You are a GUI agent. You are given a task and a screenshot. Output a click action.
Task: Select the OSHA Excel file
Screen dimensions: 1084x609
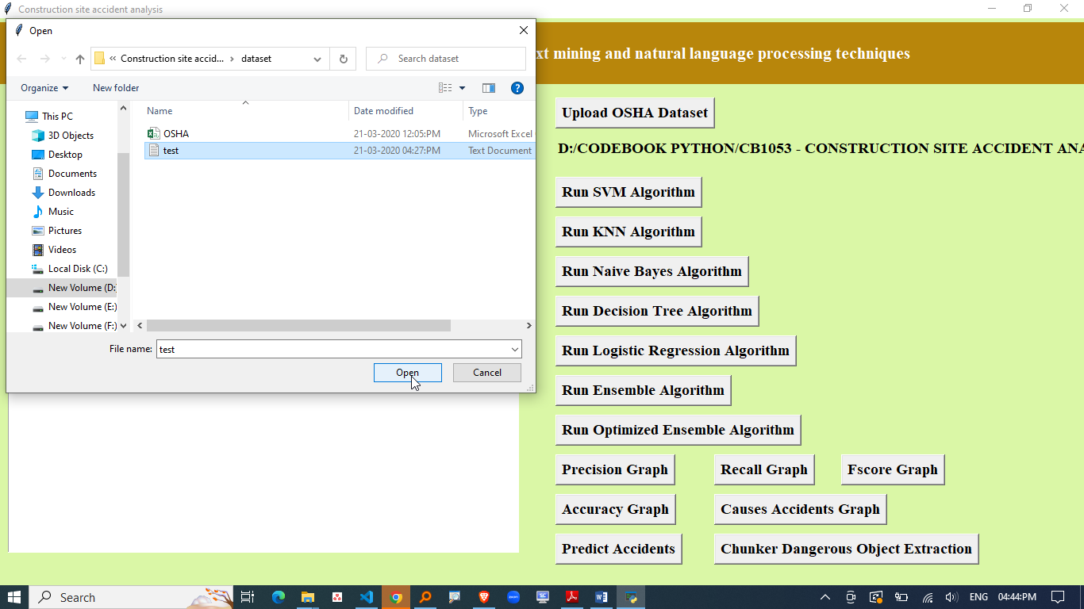tap(340, 134)
